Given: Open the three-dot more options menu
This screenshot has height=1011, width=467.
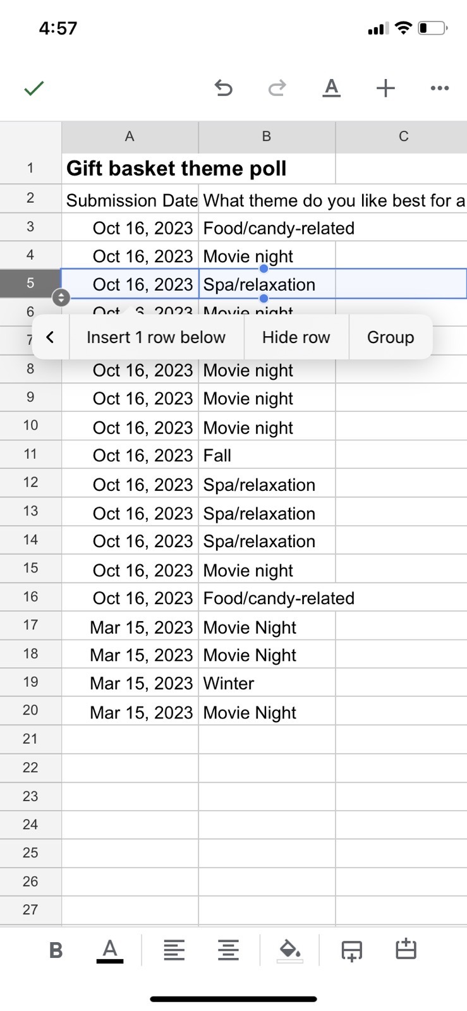Looking at the screenshot, I should coord(439,88).
